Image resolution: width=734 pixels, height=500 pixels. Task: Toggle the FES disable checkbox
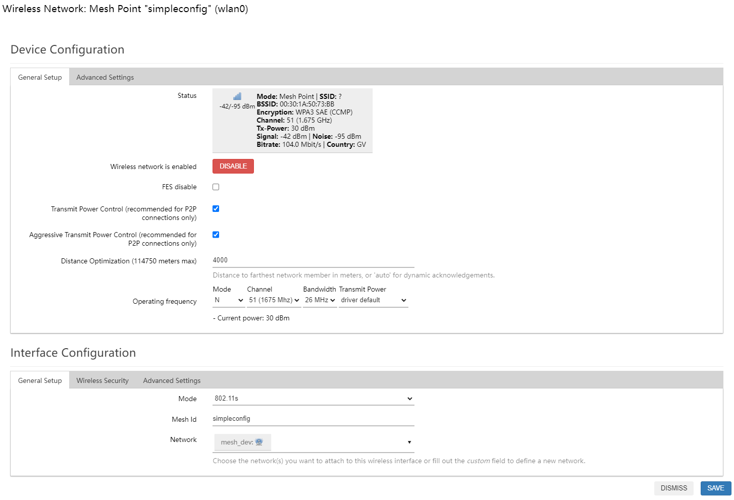tap(216, 187)
